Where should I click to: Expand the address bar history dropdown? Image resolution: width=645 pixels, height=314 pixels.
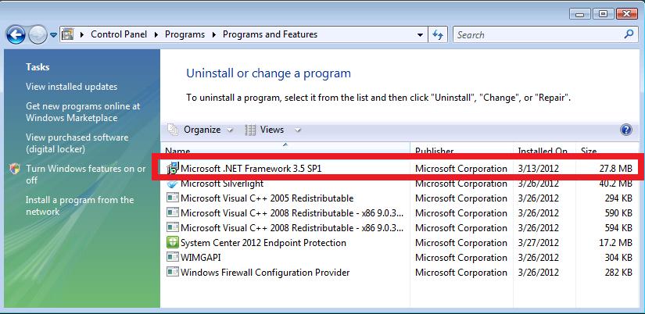click(x=420, y=35)
